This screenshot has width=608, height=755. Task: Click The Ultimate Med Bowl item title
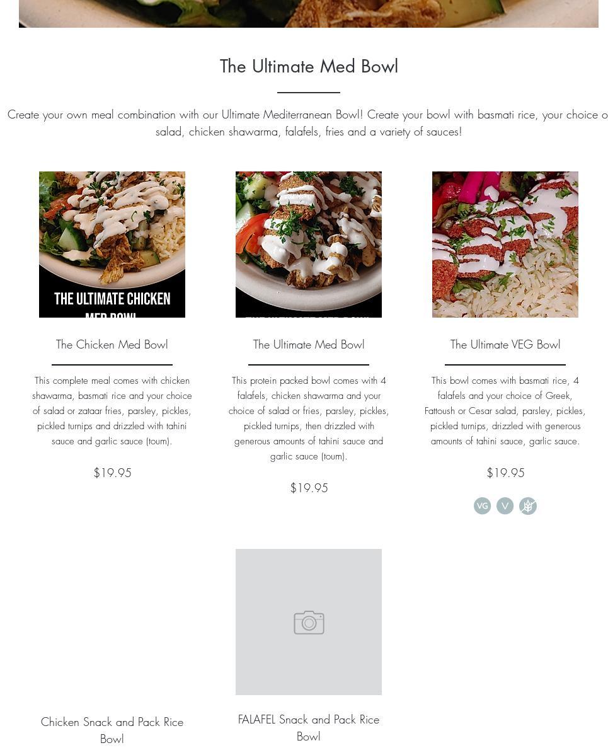click(x=309, y=344)
